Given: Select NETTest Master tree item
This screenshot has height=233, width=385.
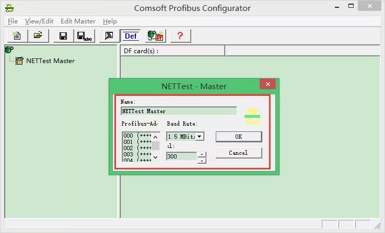Looking at the screenshot, I should (50, 61).
